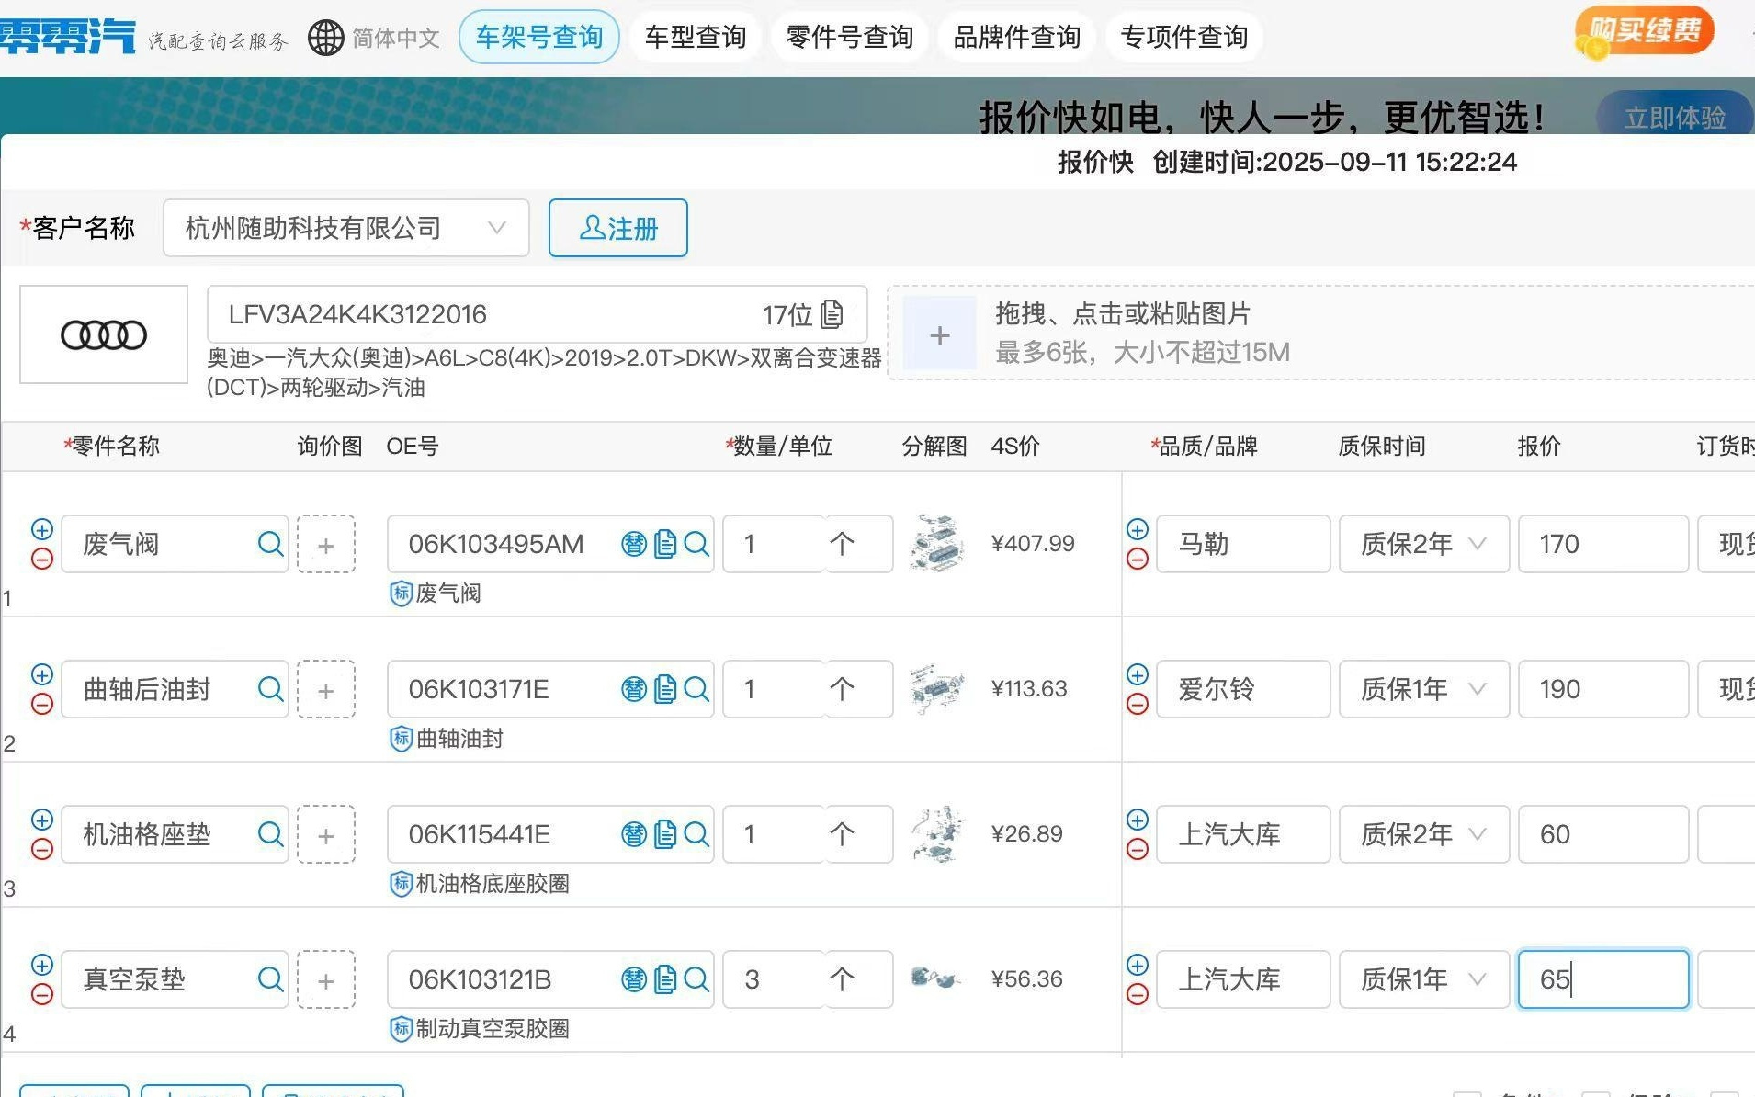Image resolution: width=1755 pixels, height=1097 pixels.
Task: Add quality row for 马勒
Action: 1138,529
